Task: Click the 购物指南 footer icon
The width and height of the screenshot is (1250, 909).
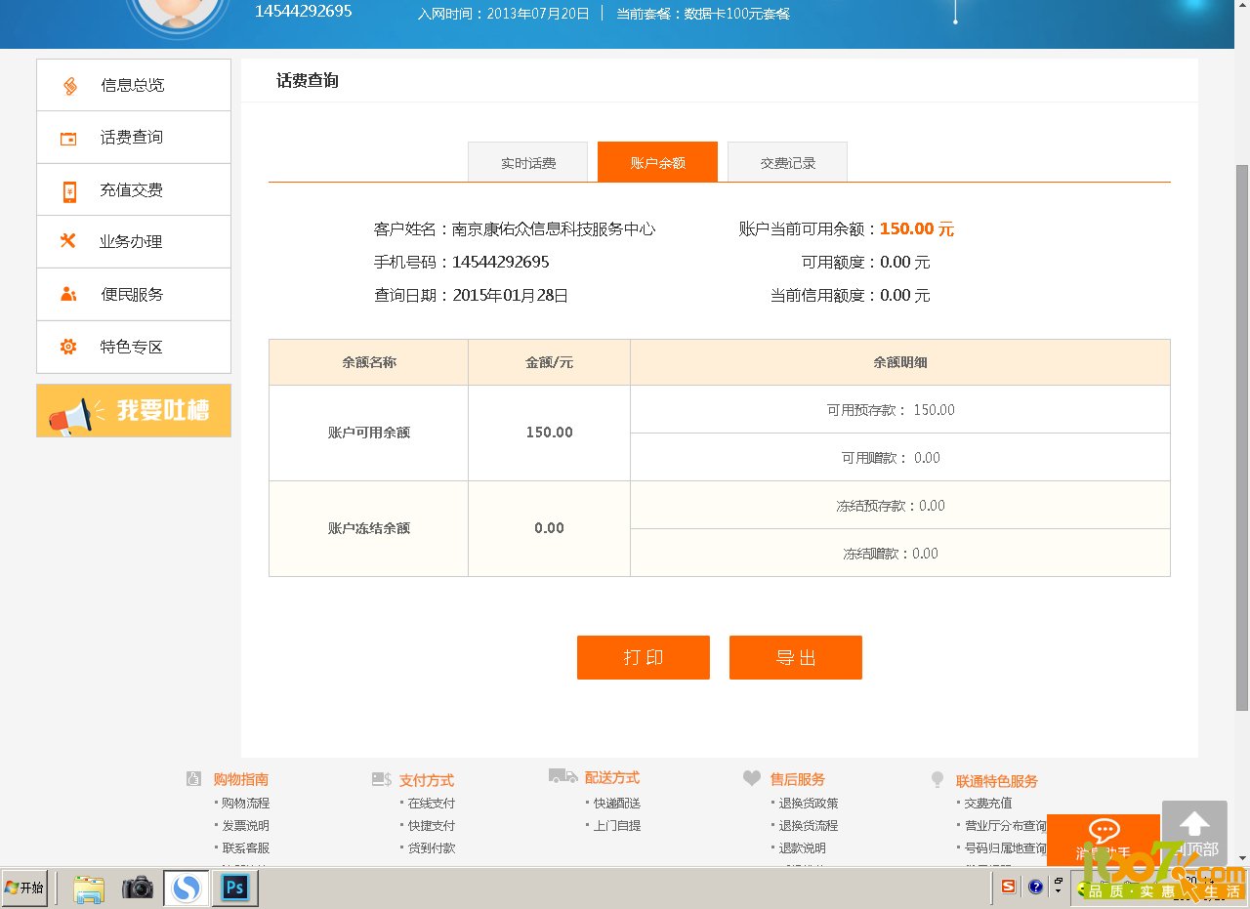Action: coord(194,779)
